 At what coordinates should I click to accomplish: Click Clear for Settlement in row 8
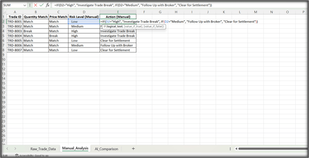(118, 50)
